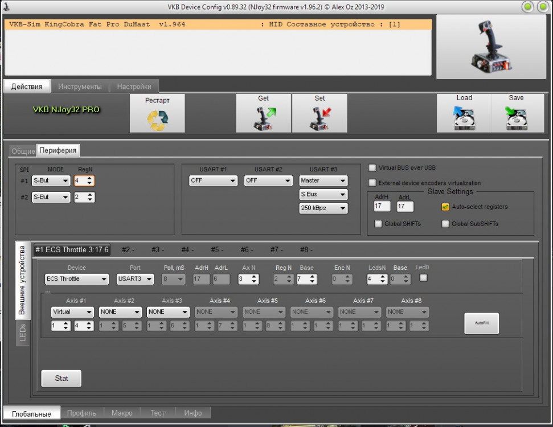
Task: Click the Рестарт recycle icon button
Action: tap(157, 119)
